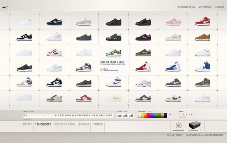227x143 pixels.
Task: Pick the black color swatch
Action: coord(165,115)
